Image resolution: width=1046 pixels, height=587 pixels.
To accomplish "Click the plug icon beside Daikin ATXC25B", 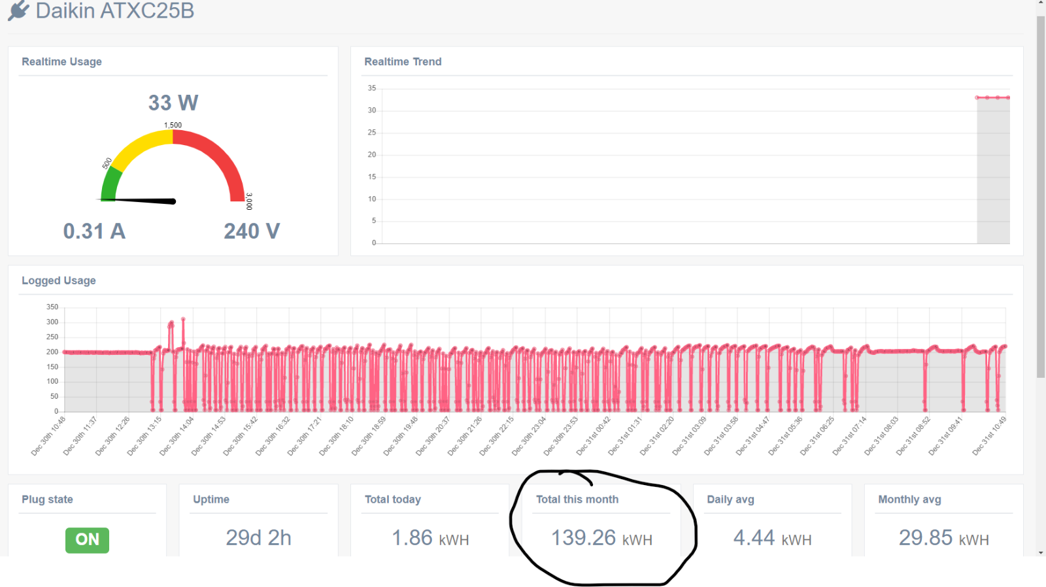I will [18, 10].
